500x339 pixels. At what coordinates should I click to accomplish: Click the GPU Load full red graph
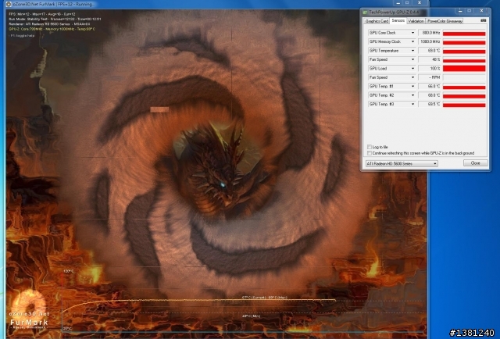pos(464,68)
